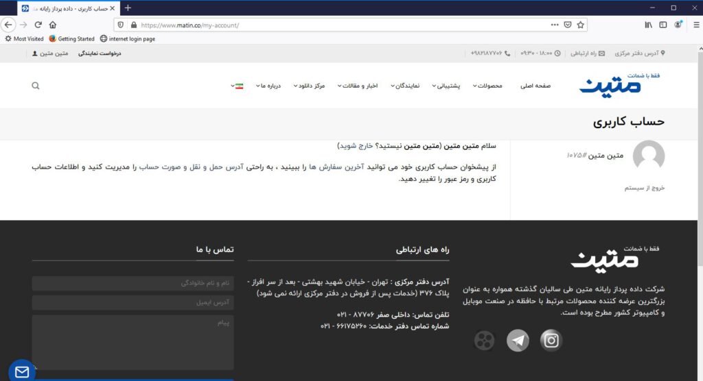Open Most Visited bookmarks folder
703x381 pixels.
[24, 39]
